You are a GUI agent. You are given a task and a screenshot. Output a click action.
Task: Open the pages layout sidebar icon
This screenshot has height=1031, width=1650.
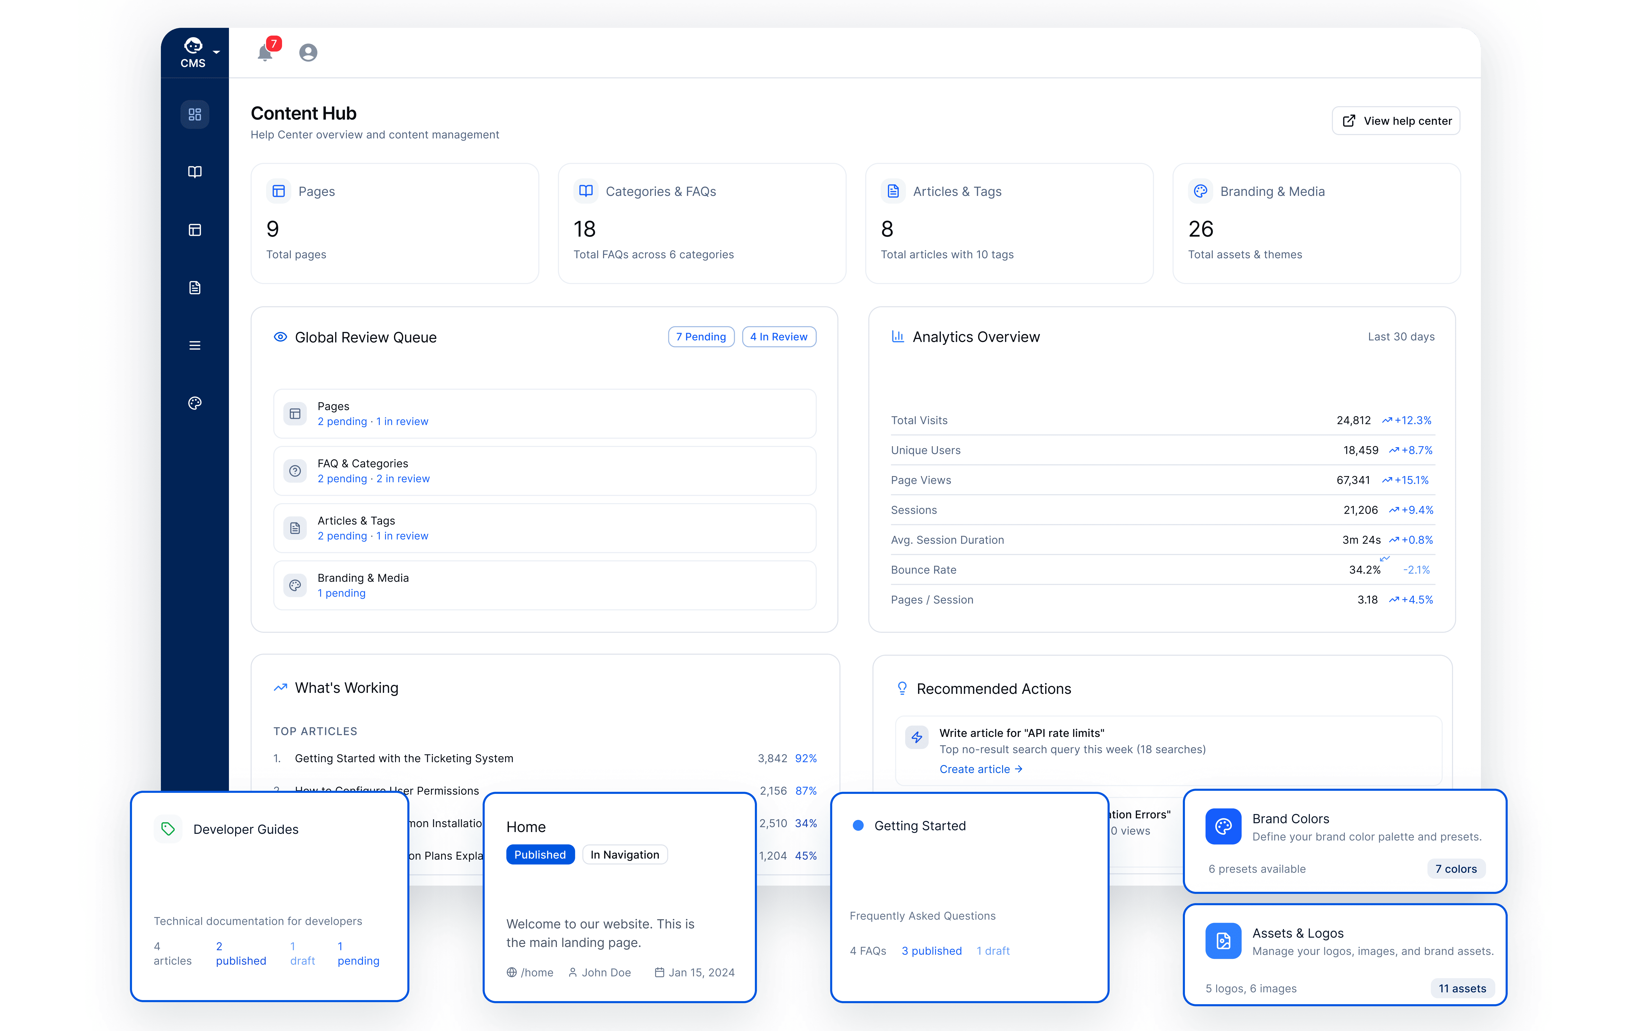(x=195, y=230)
